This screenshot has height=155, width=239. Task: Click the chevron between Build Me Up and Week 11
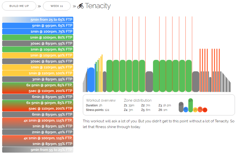(x=39, y=6)
